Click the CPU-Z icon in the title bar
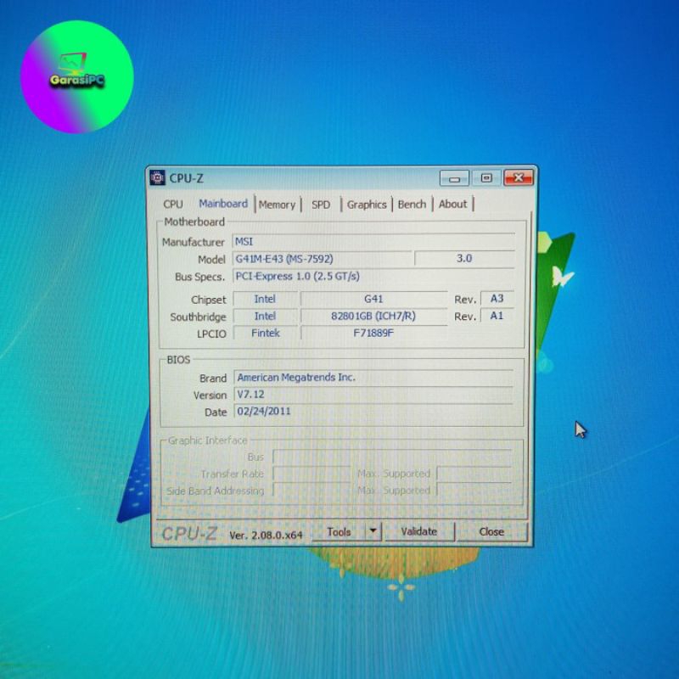Image resolution: width=679 pixels, height=679 pixels. [x=158, y=178]
